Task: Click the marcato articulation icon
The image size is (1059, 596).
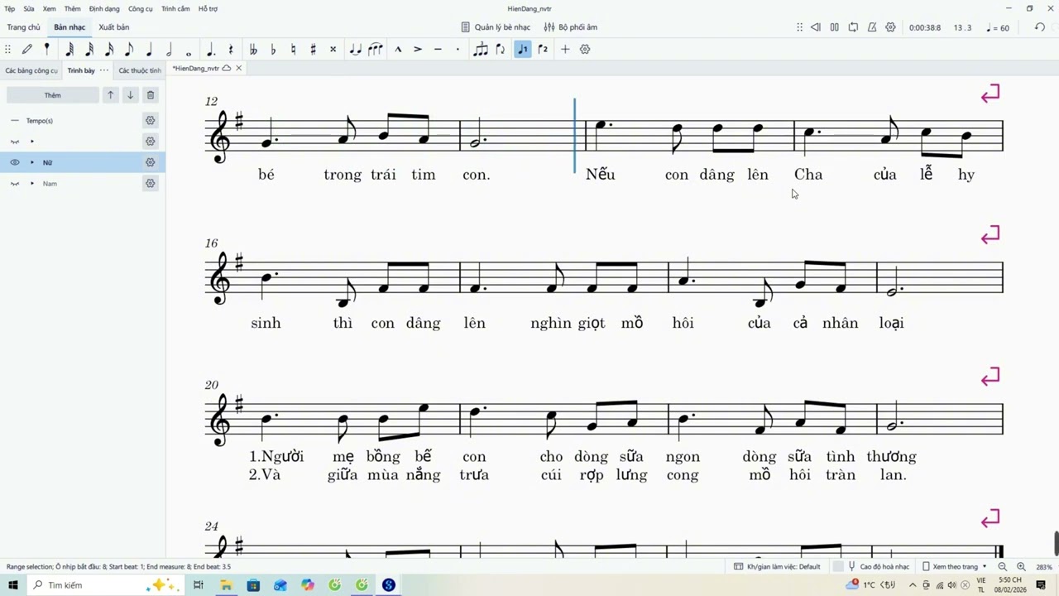Action: coord(398,50)
